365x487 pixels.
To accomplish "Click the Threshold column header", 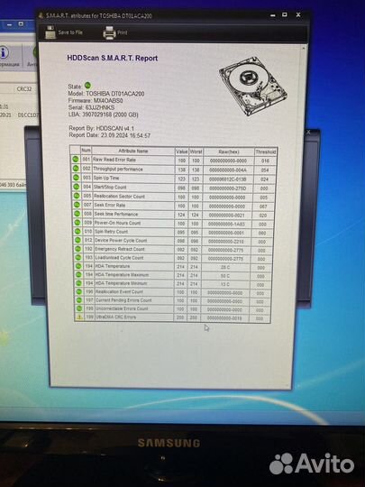I will [265, 152].
